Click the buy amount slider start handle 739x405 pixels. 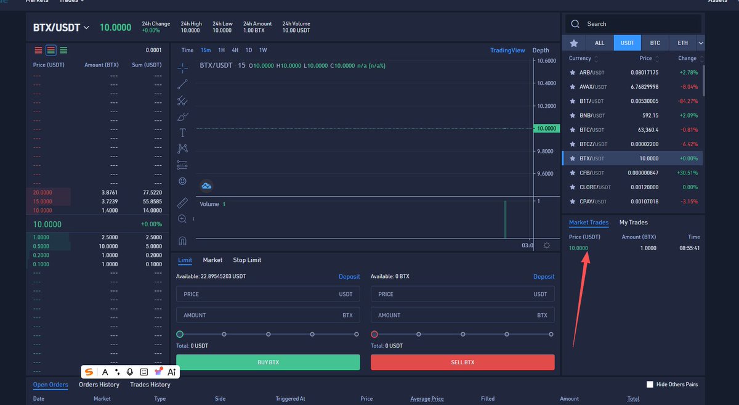[180, 334]
